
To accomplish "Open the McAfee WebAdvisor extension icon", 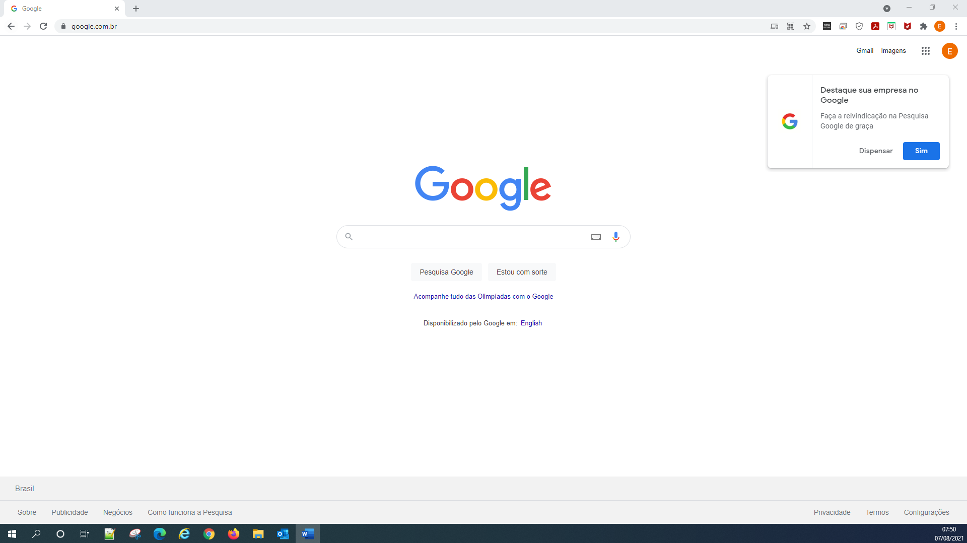I will click(891, 26).
